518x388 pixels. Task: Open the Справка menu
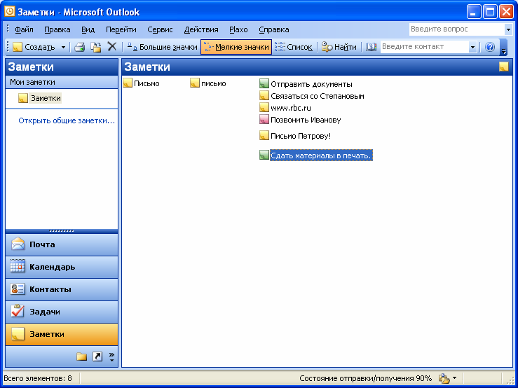click(274, 29)
